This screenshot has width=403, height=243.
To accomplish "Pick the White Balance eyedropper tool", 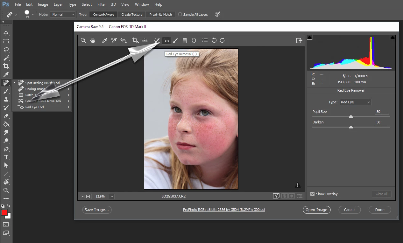I will pos(104,40).
